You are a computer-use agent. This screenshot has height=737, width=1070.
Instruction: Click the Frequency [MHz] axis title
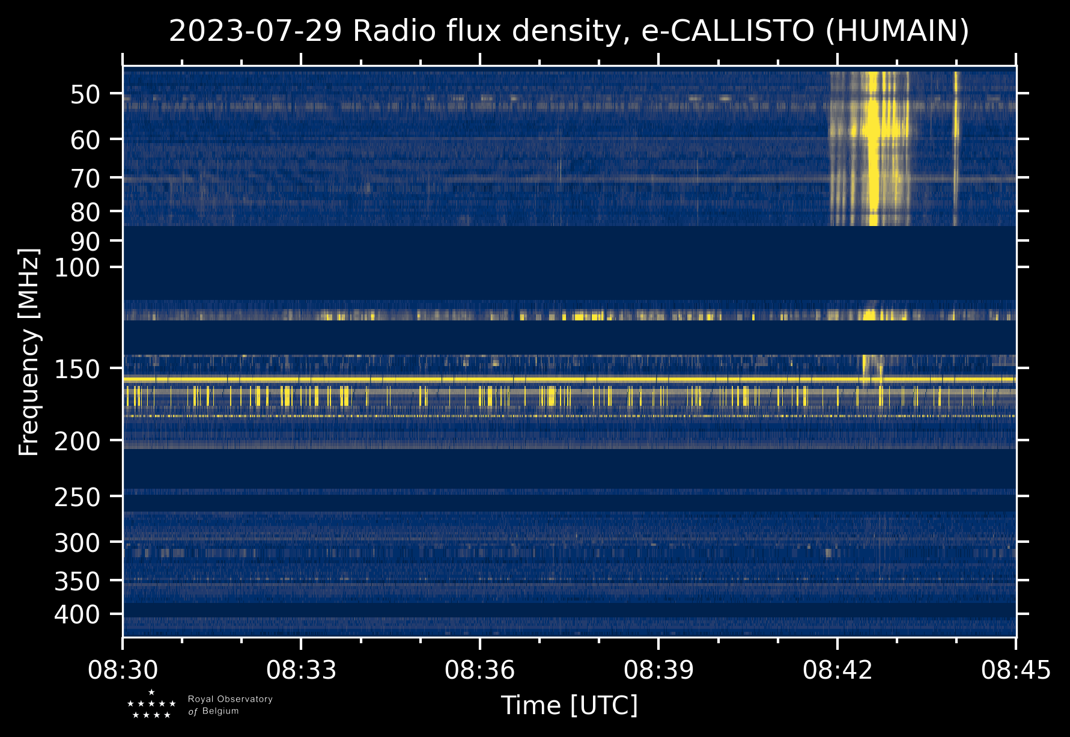[29, 352]
